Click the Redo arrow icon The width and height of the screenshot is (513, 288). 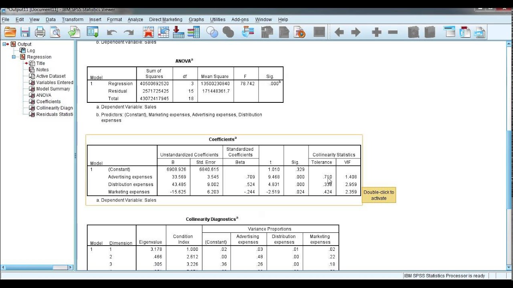click(129, 33)
